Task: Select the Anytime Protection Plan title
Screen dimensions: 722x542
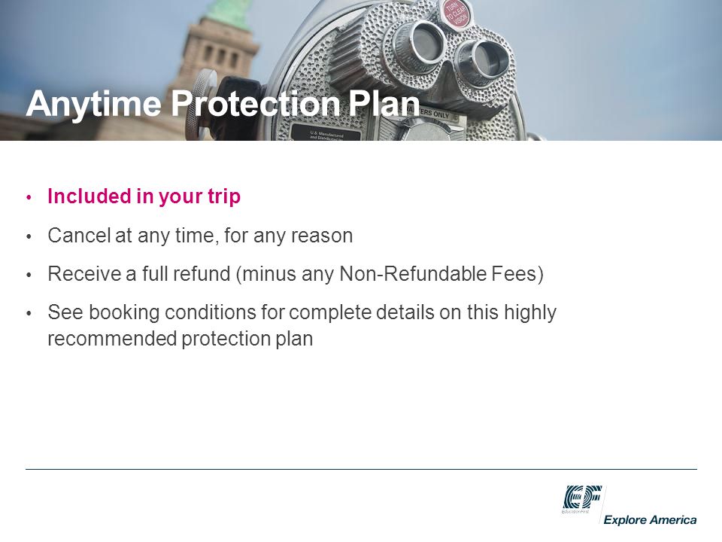Action: coord(223,103)
